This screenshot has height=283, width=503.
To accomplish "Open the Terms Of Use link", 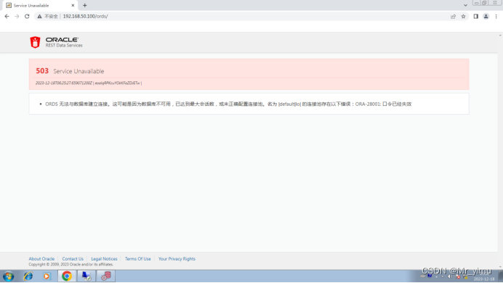I will point(137,258).
